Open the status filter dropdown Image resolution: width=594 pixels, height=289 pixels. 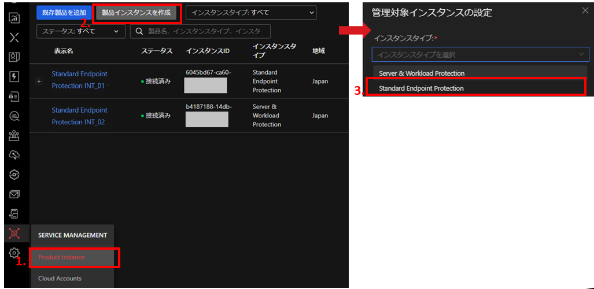click(x=80, y=31)
